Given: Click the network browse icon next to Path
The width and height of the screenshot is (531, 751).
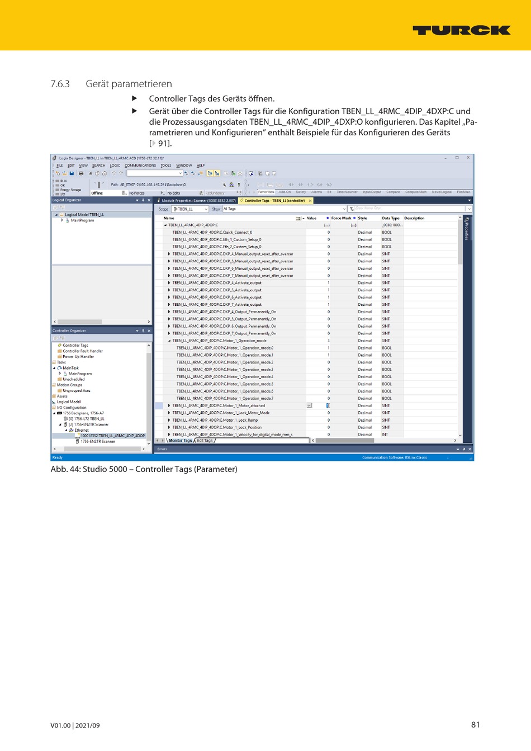Looking at the screenshot, I should (231, 185).
